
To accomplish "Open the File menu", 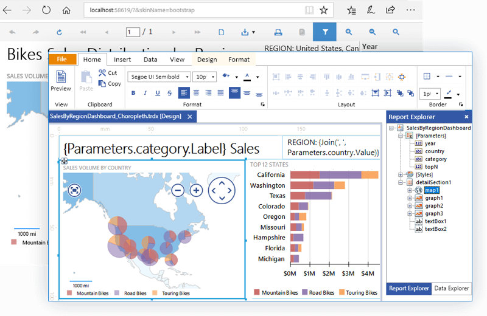I will 62,59.
